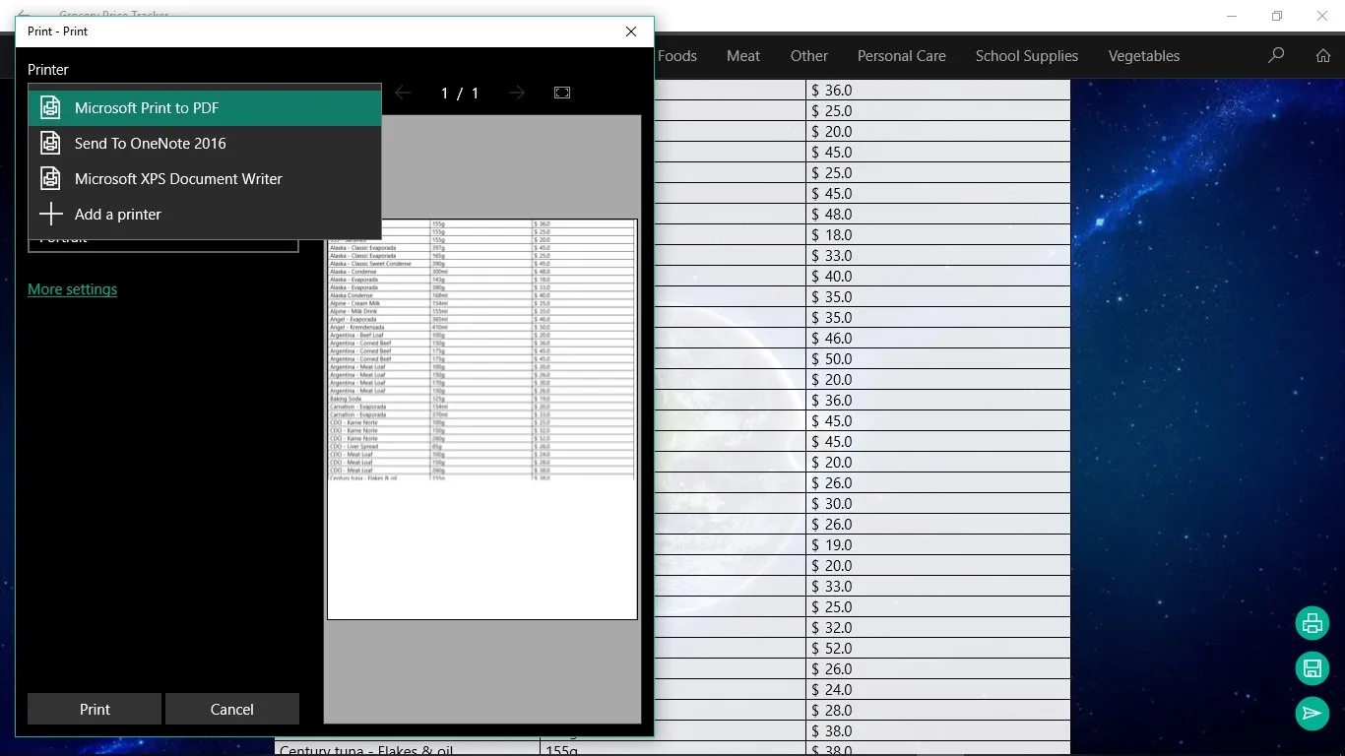Open the Foods category tab

pyautogui.click(x=677, y=56)
